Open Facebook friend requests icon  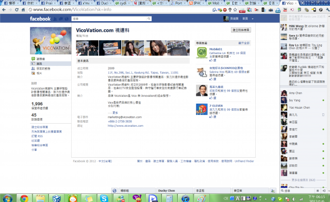[x=55, y=19]
